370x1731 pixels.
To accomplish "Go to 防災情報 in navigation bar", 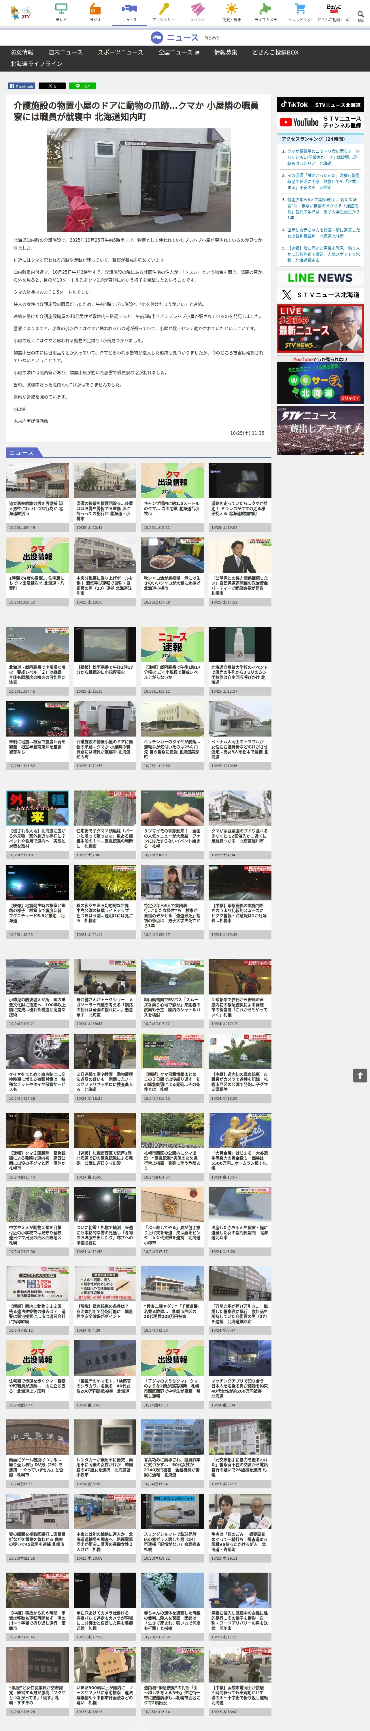I will [x=22, y=53].
